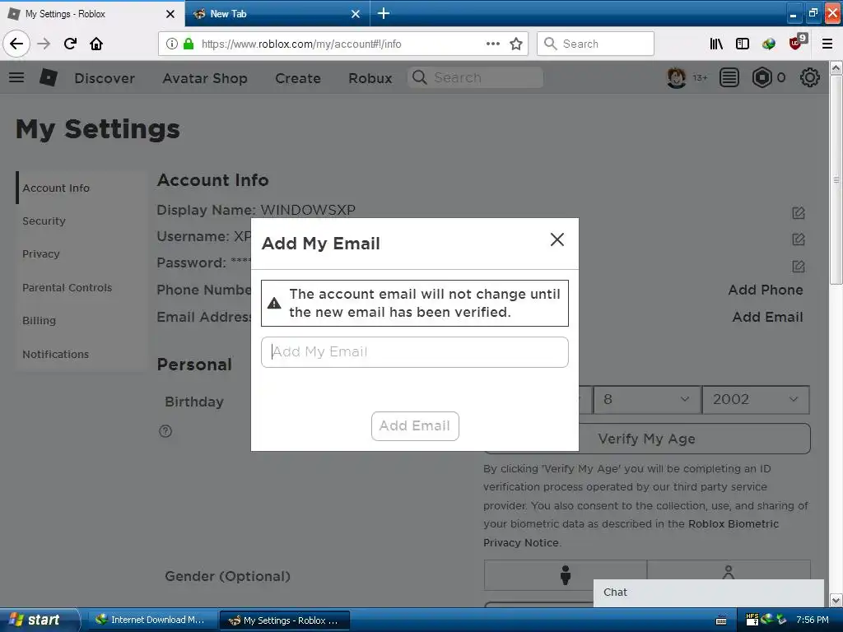Edit the Display Name with pencil icon

point(799,213)
